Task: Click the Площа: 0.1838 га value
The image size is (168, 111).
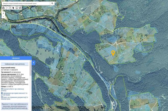Action: pyautogui.click(x=7, y=86)
